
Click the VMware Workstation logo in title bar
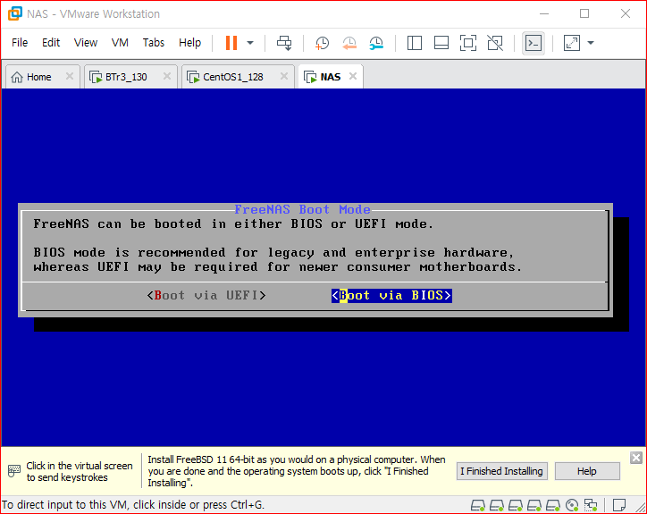[15, 13]
